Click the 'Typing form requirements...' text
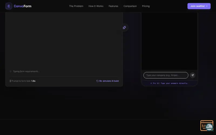The image size is (216, 135). 26,71
